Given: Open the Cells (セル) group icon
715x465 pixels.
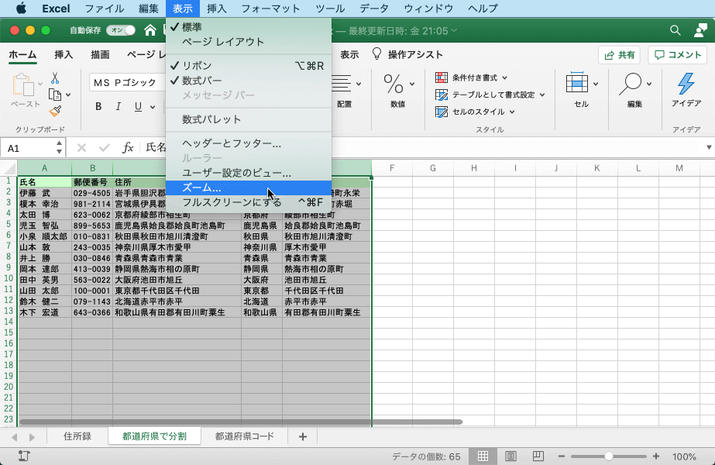Looking at the screenshot, I should 577,83.
